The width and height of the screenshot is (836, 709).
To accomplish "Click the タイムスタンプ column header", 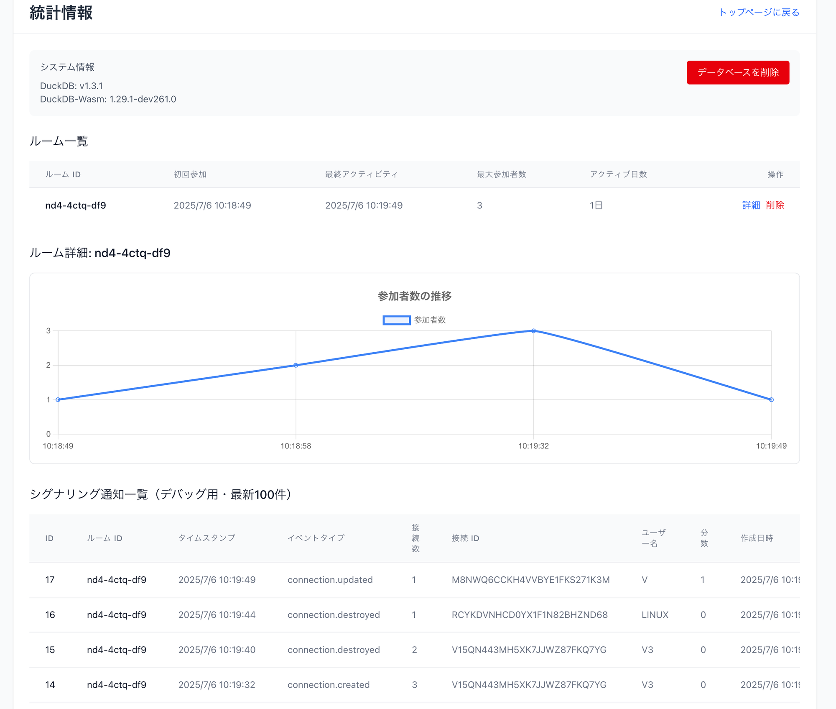I will coord(206,538).
